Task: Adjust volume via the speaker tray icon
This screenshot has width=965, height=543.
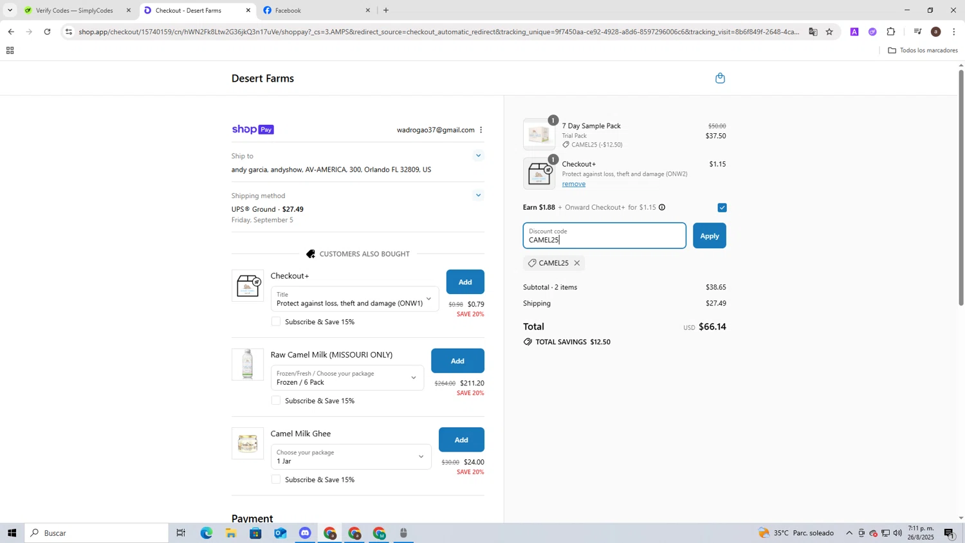Action: click(897, 533)
